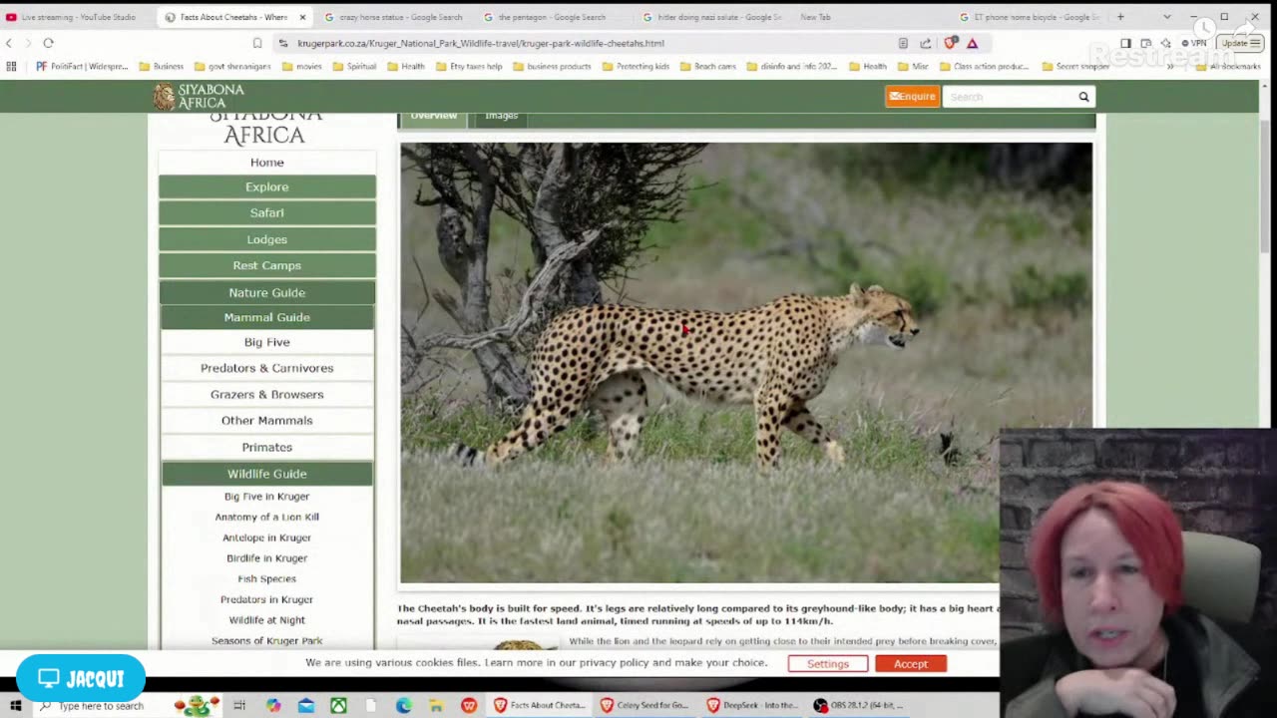Viewport: 1277px width, 718px height.
Task: Click the cheetah photo
Action: (x=746, y=363)
